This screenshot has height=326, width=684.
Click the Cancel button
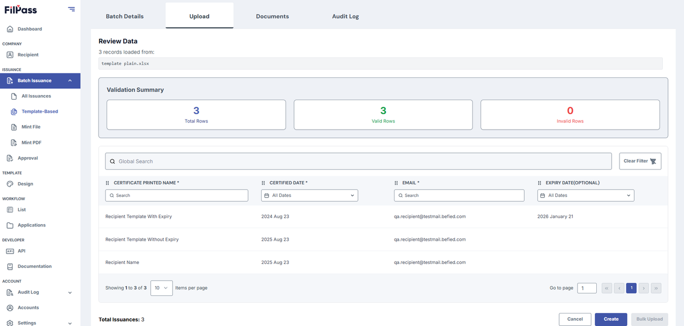pos(575,319)
